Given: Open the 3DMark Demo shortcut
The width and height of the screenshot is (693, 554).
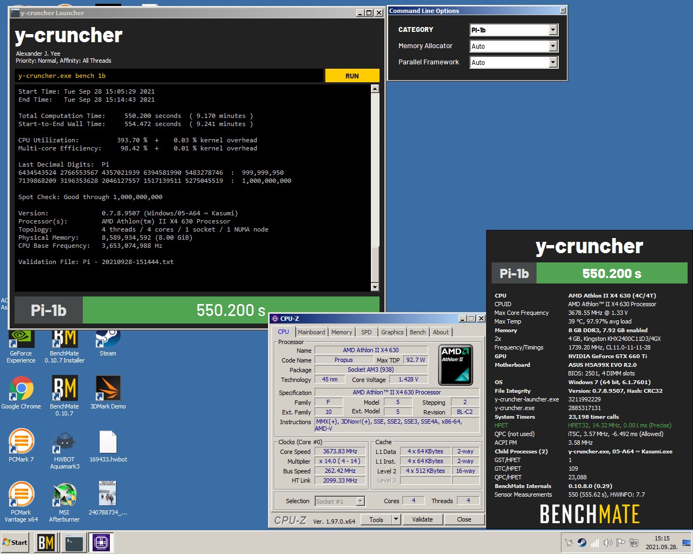Looking at the screenshot, I should [x=108, y=392].
